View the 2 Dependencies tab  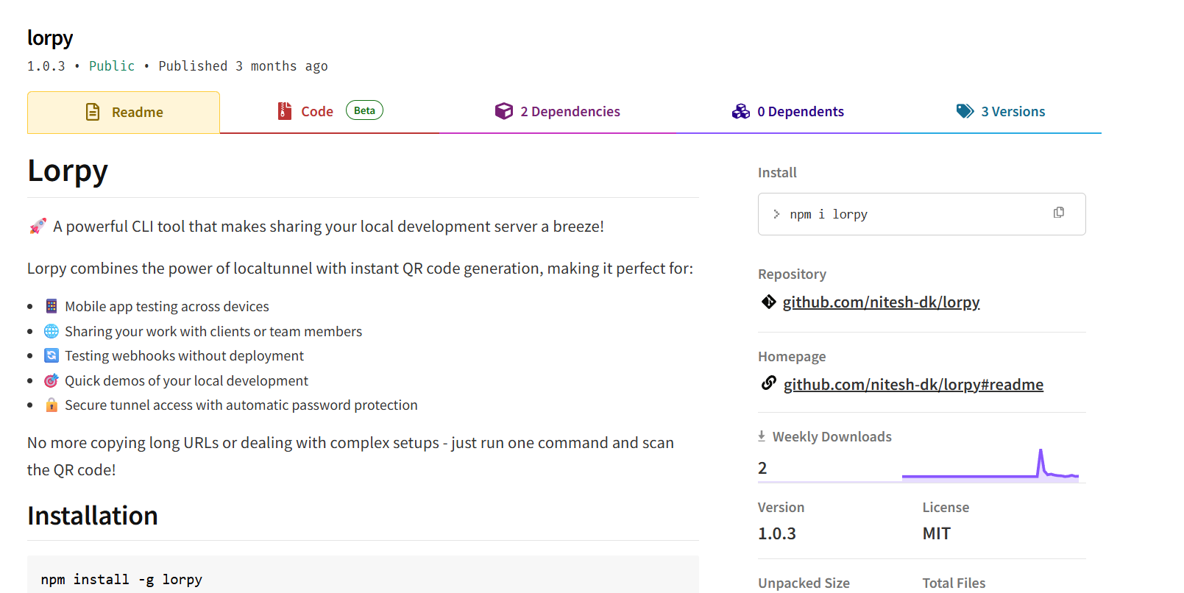(x=570, y=112)
